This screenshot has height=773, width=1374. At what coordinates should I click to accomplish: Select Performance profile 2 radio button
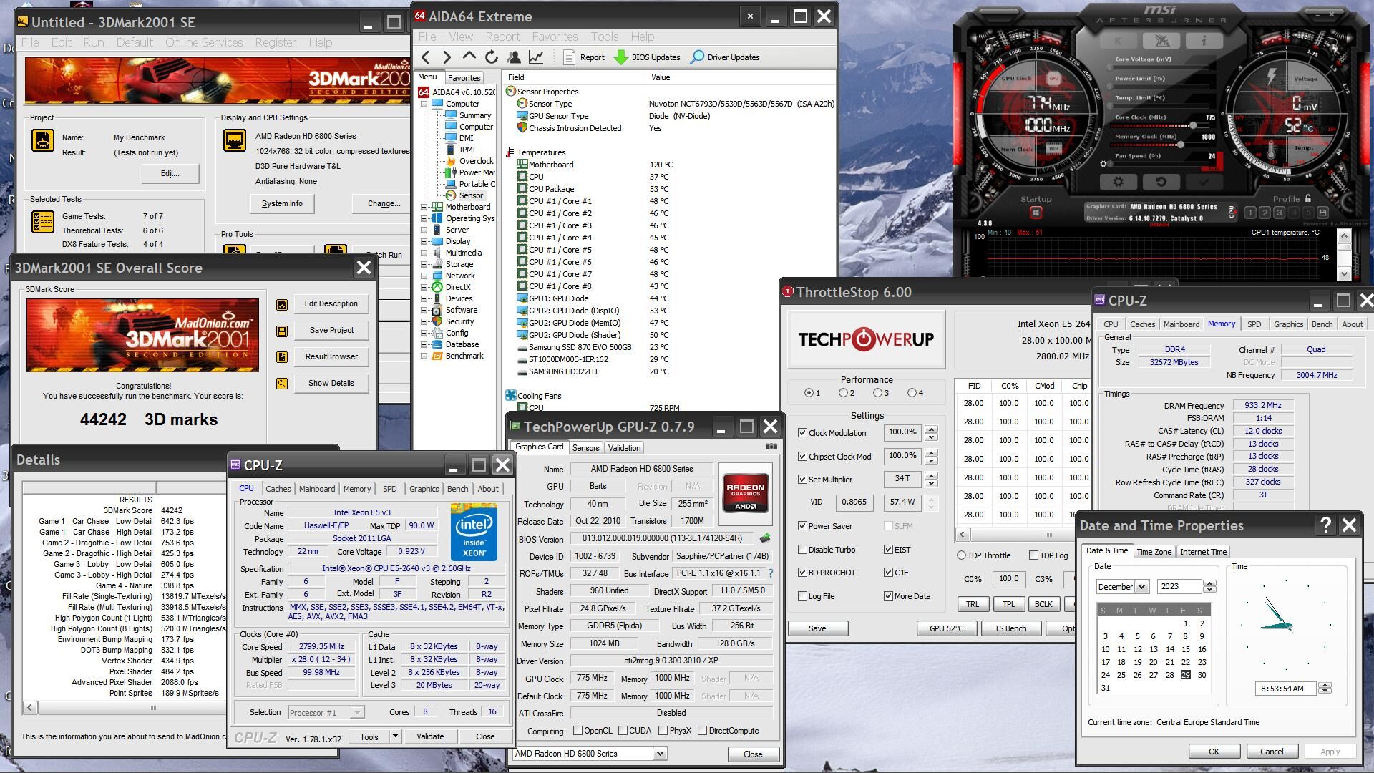843,393
